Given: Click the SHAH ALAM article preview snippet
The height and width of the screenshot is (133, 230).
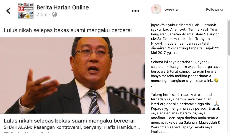Looking at the screenshot, I should click(x=72, y=127).
